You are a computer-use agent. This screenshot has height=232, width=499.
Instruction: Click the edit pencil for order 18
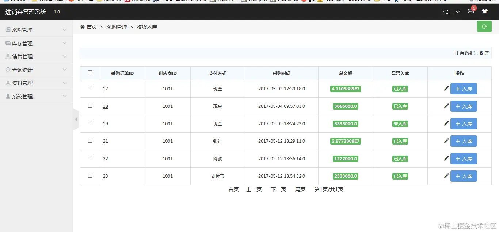click(446, 106)
